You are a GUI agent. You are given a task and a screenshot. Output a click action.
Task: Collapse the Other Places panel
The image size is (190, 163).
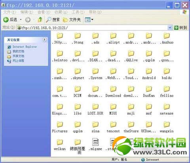tap(45, 40)
